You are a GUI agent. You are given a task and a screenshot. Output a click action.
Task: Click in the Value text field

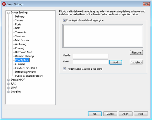tap(91, 62)
